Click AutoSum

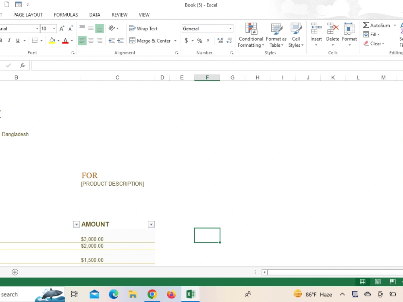[376, 25]
